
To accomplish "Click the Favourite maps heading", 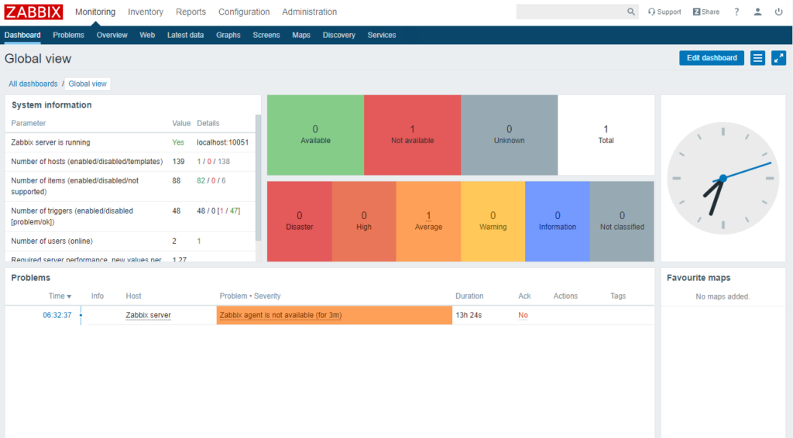I will point(699,278).
